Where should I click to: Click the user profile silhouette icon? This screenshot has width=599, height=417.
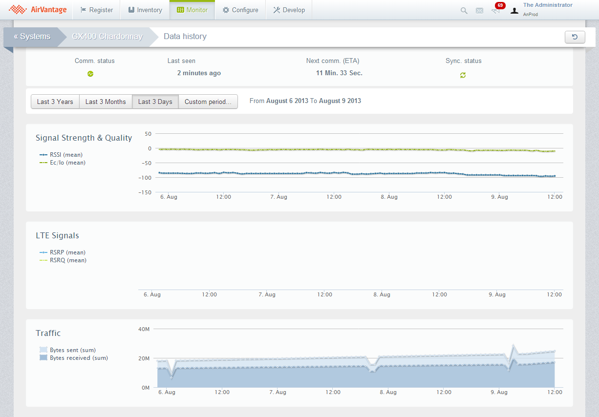coord(514,10)
